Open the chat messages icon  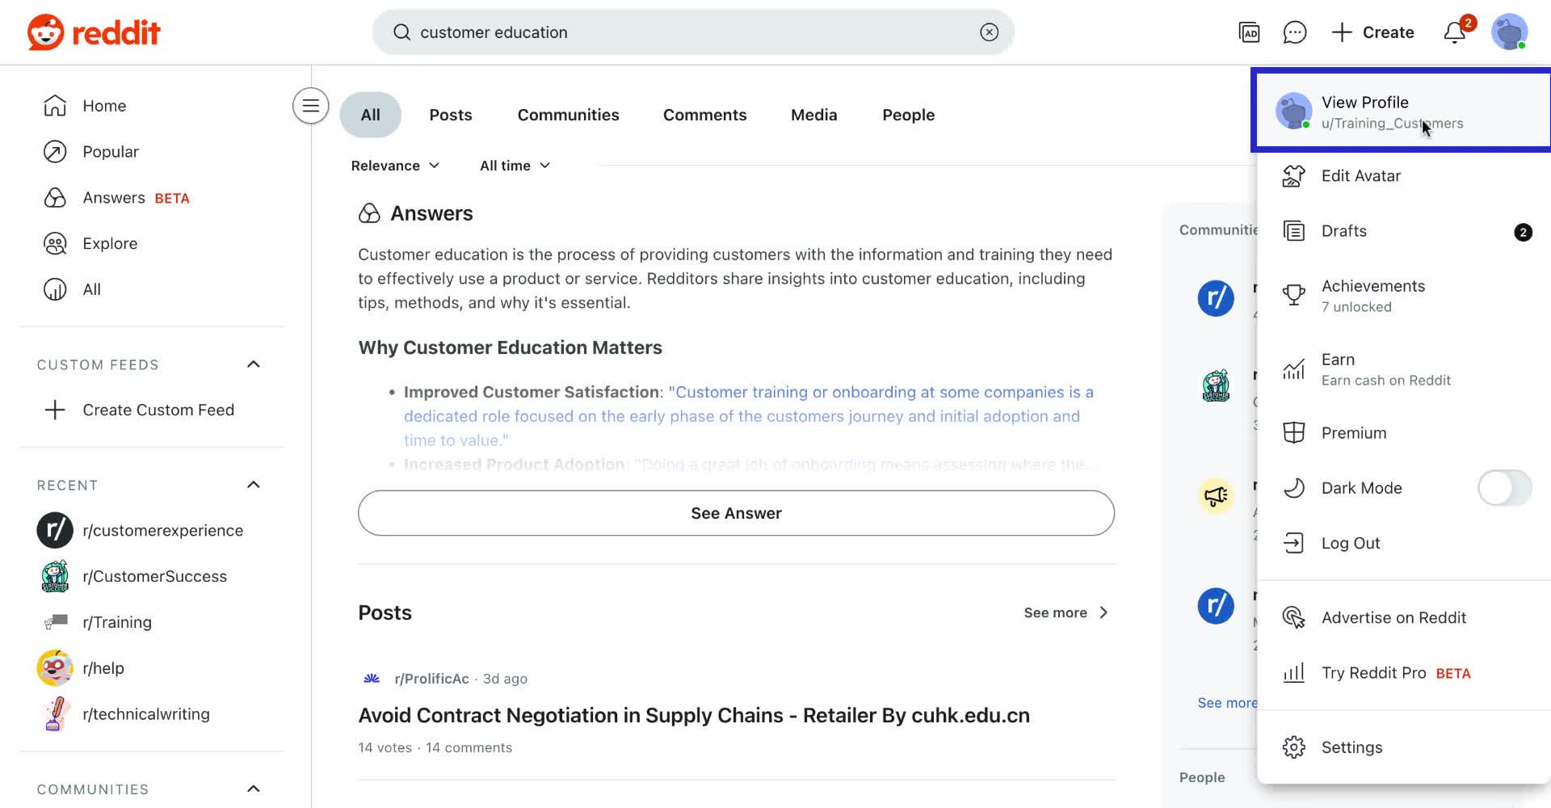point(1294,32)
